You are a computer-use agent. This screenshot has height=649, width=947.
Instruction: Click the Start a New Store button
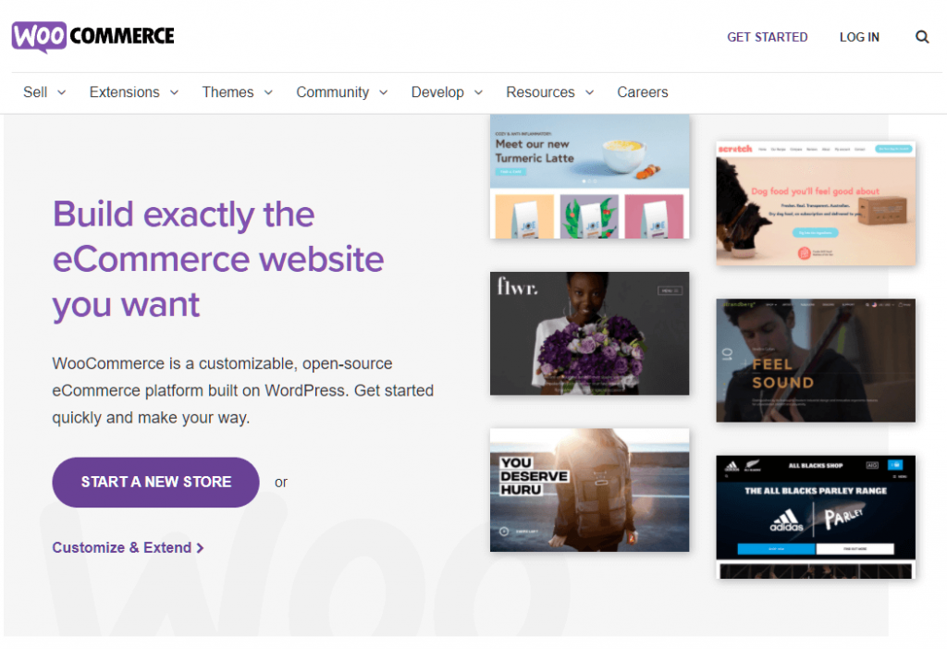pyautogui.click(x=154, y=482)
